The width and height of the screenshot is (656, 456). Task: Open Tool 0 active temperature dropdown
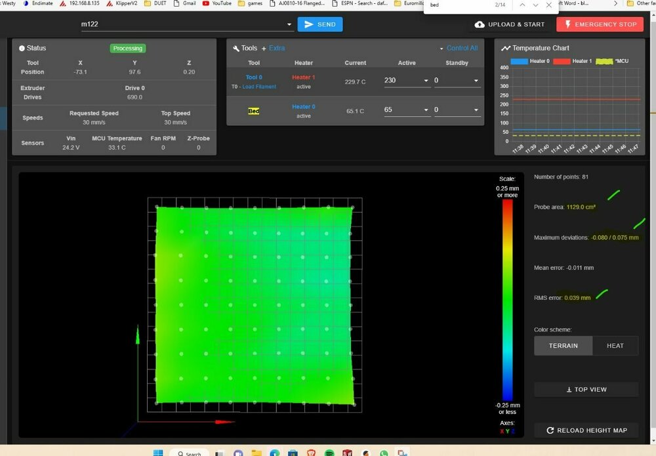[426, 80]
